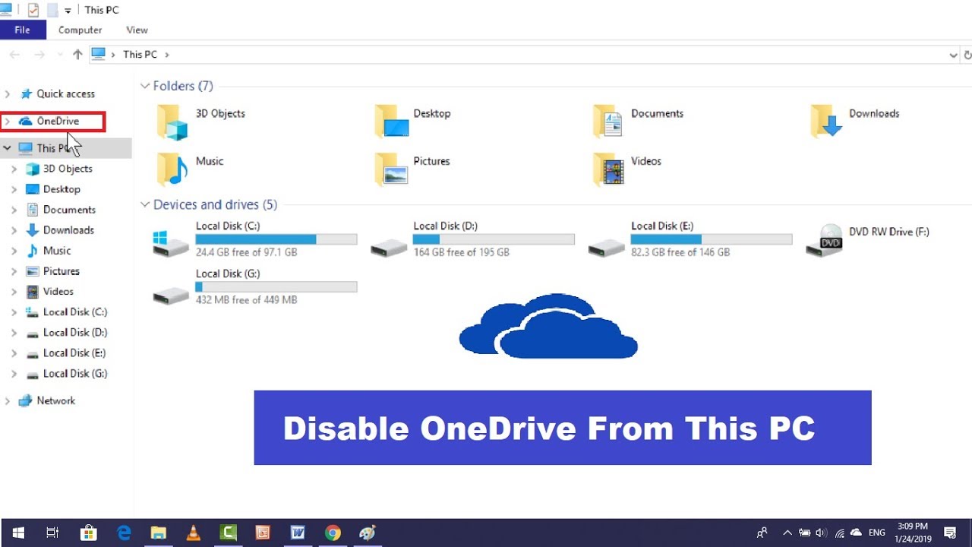Select 3D Objects in the navigation pane
This screenshot has width=972, height=547.
pos(59,169)
